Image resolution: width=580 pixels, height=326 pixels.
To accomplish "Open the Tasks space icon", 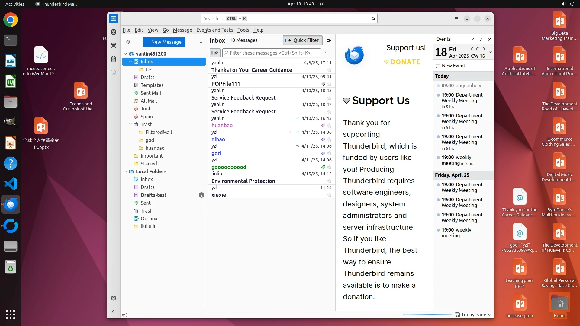I will tap(114, 59).
